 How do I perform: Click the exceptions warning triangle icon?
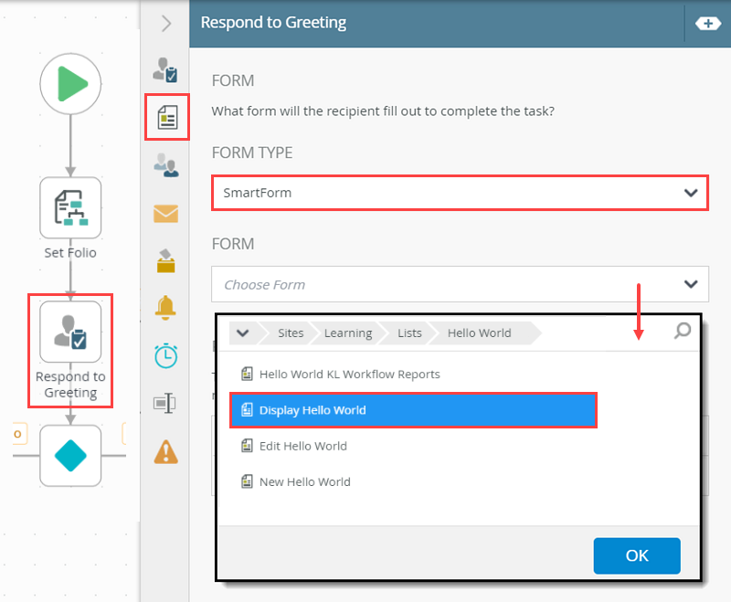pos(165,451)
